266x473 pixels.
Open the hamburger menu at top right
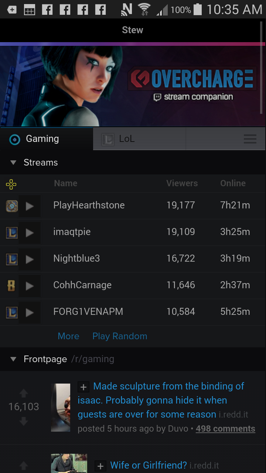[x=250, y=139]
